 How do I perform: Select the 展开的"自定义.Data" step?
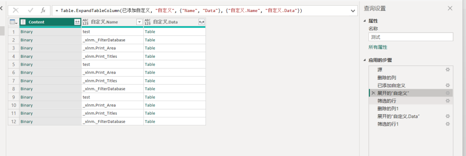pos(411,116)
